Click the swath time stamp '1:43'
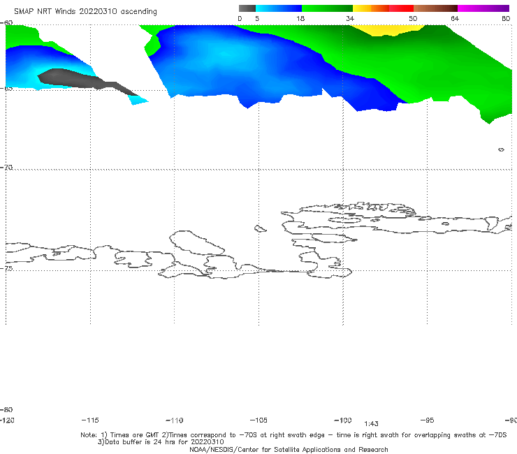The height and width of the screenshot is (454, 517). [371, 424]
